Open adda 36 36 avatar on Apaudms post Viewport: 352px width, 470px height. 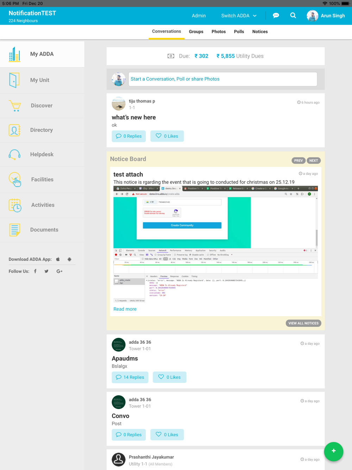(119, 345)
